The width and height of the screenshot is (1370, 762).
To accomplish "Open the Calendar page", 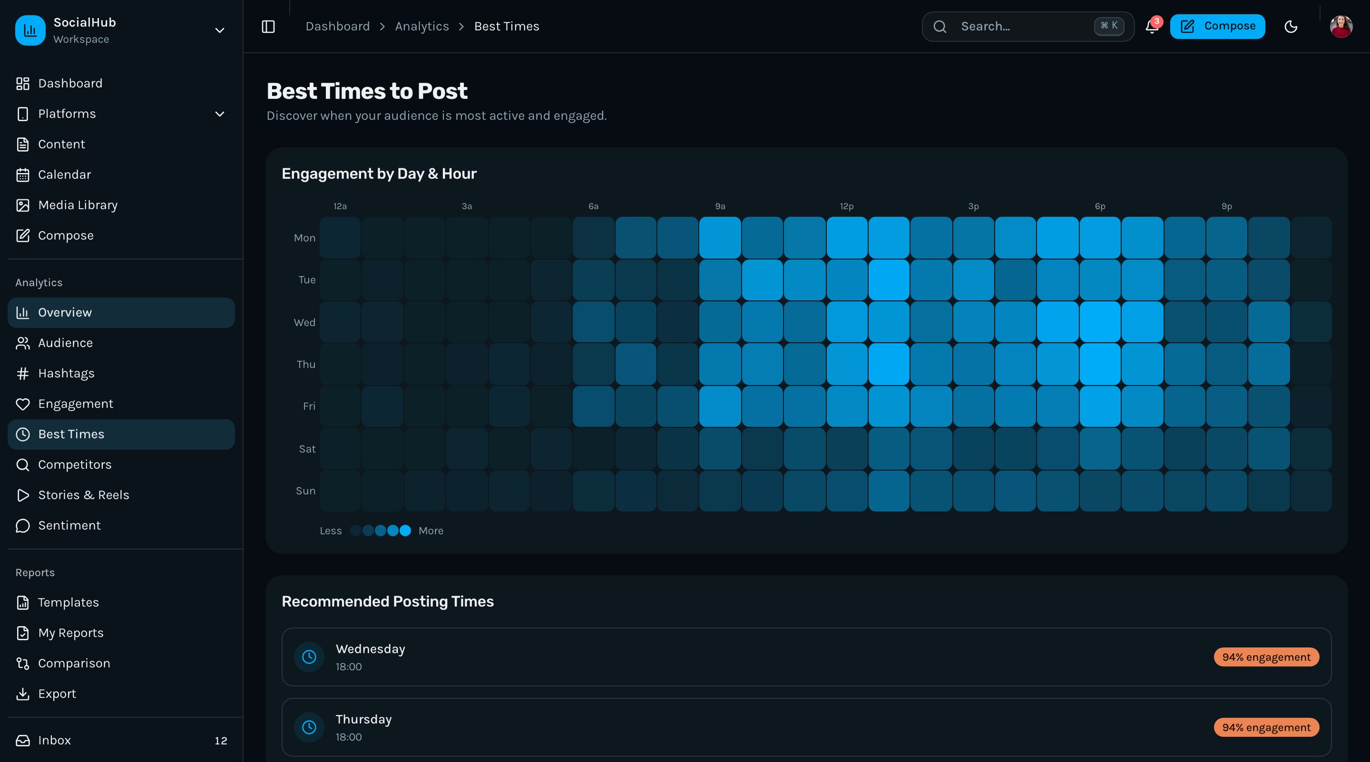I will (x=121, y=175).
